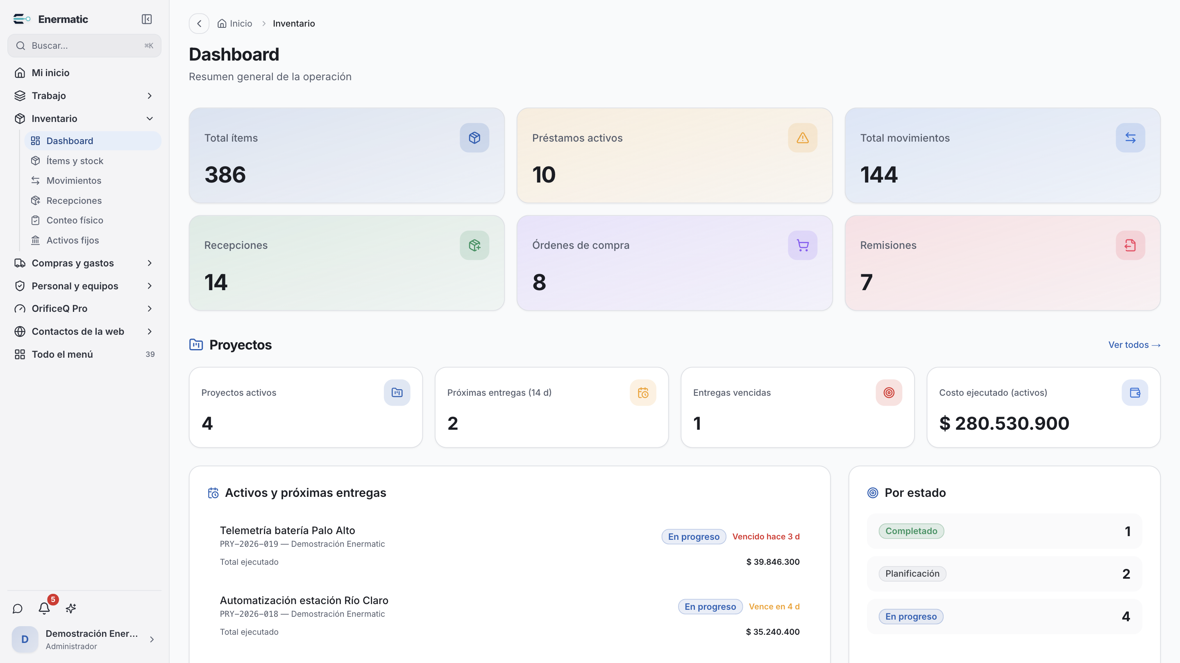Click the Recepciones package icon

tap(474, 245)
